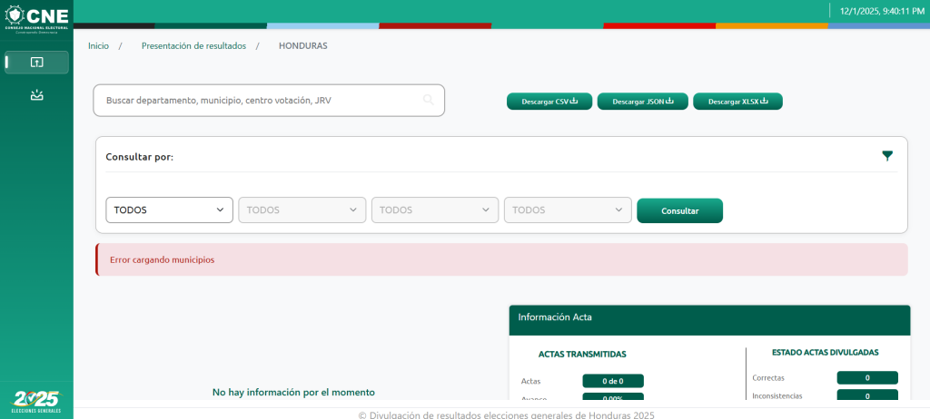
Task: Open the fourth TODOS dropdown
Action: pyautogui.click(x=568, y=209)
